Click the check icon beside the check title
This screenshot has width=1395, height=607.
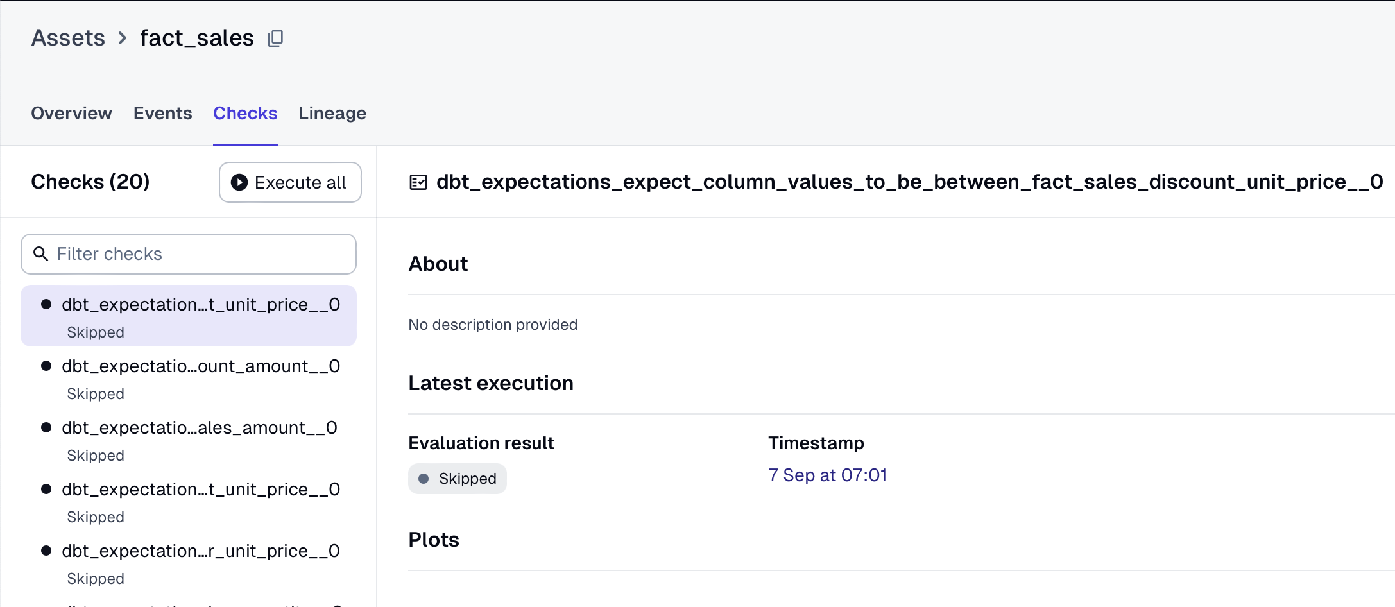pos(418,183)
